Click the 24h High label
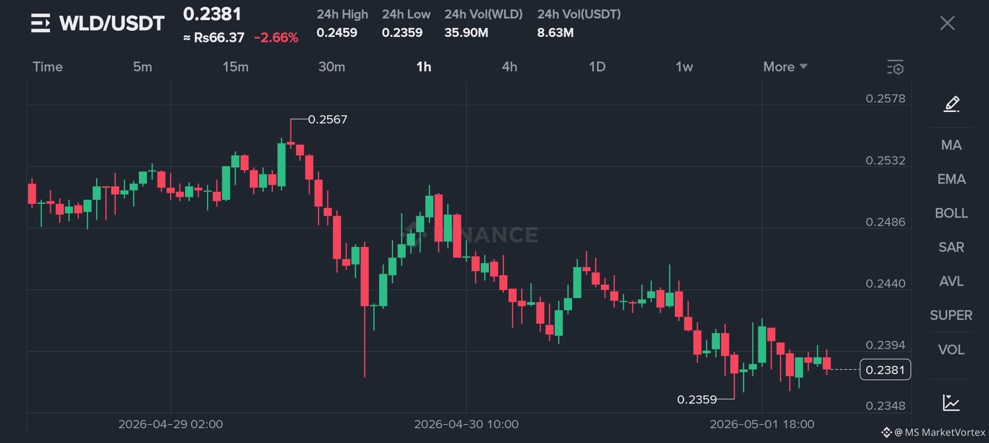Viewport: 989px width, 443px height. coord(342,14)
